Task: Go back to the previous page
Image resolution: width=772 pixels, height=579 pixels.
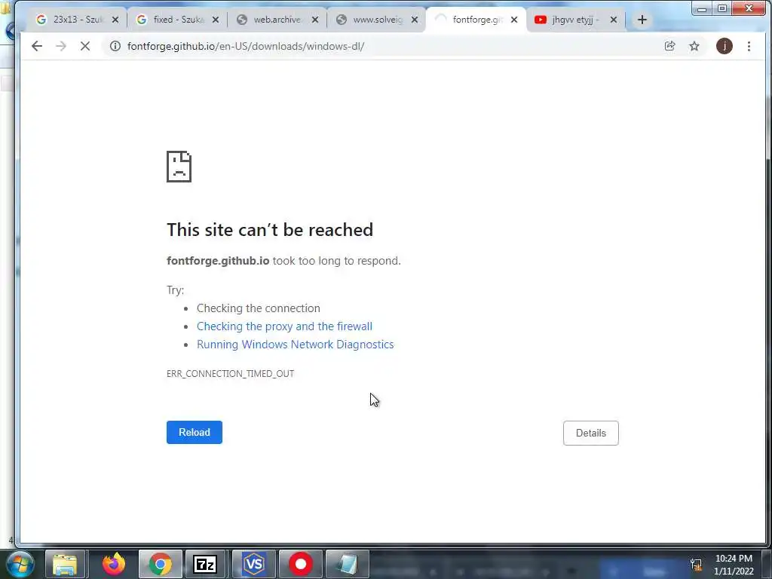Action: [x=36, y=46]
